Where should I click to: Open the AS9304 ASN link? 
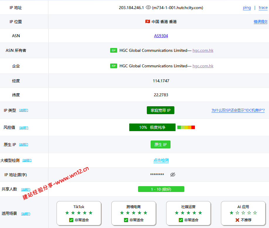(161, 36)
